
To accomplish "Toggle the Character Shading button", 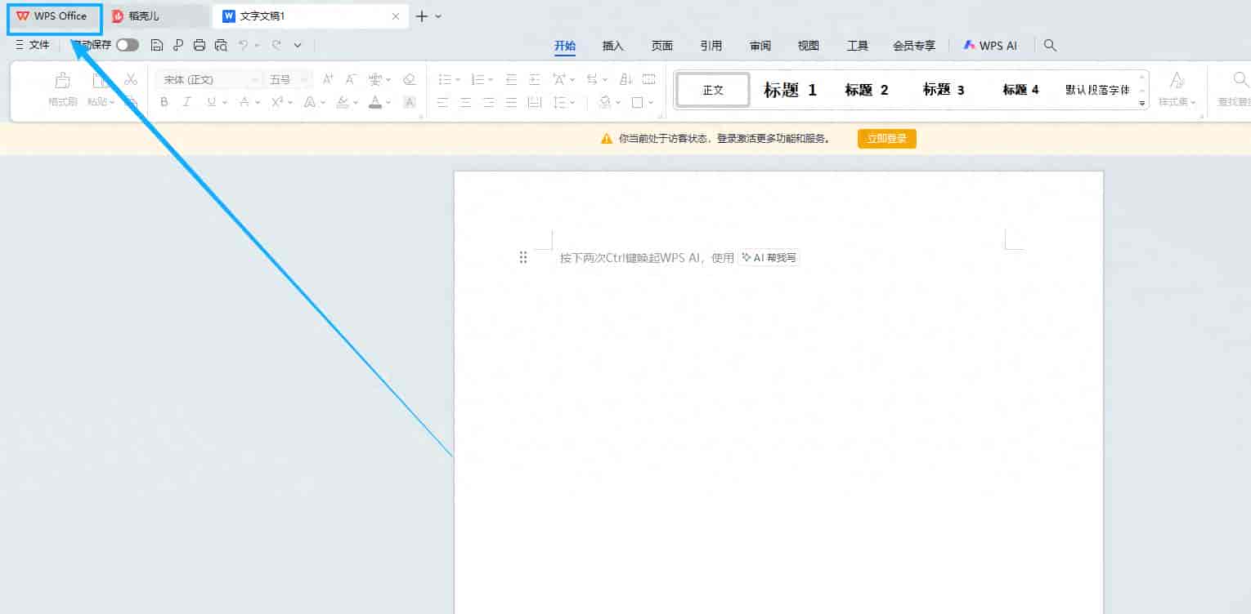I will [x=410, y=102].
